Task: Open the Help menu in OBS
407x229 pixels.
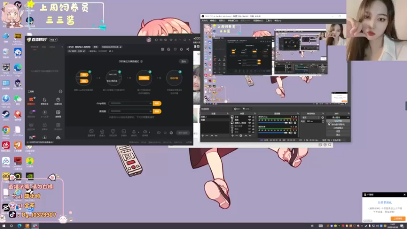Action: [x=278, y=20]
